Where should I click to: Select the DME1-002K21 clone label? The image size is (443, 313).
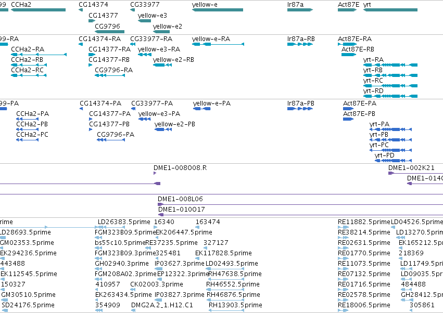(x=411, y=168)
